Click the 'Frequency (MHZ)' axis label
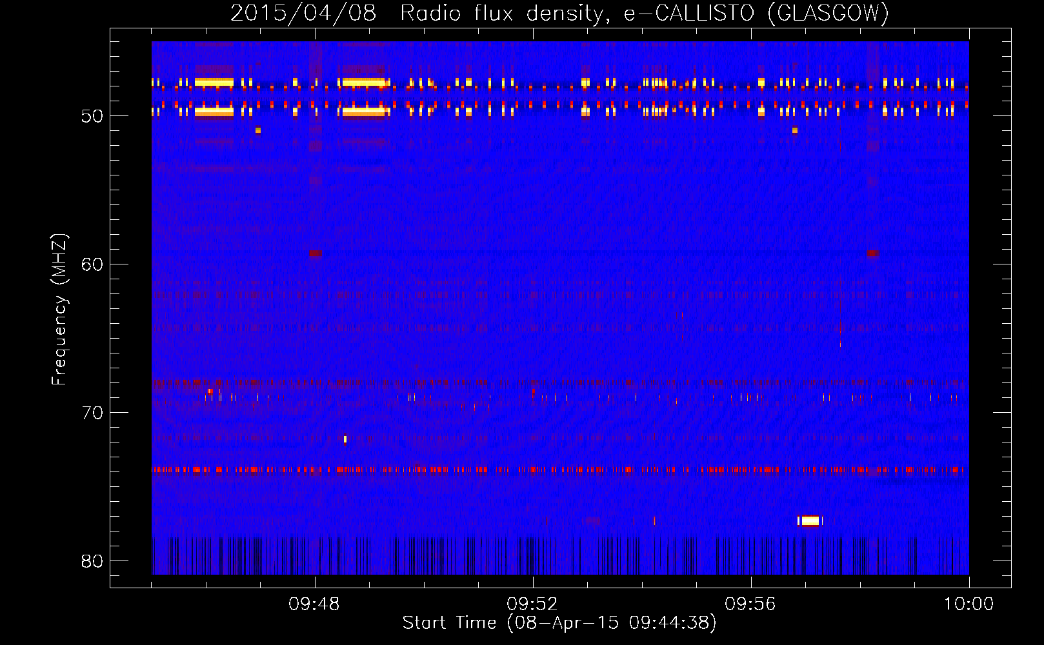The height and width of the screenshot is (645, 1044). click(59, 310)
